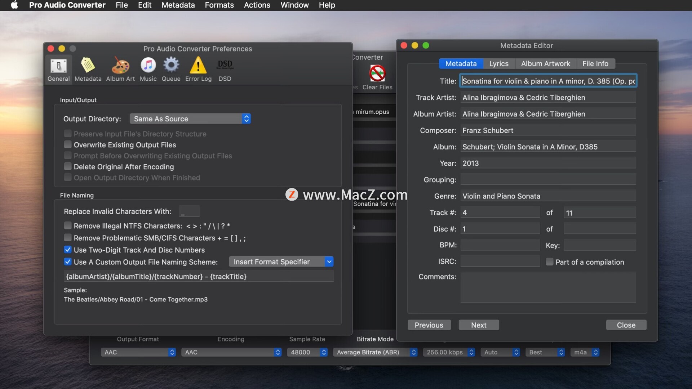Open the Best quality dropdown
692x389 pixels.
click(x=545, y=352)
